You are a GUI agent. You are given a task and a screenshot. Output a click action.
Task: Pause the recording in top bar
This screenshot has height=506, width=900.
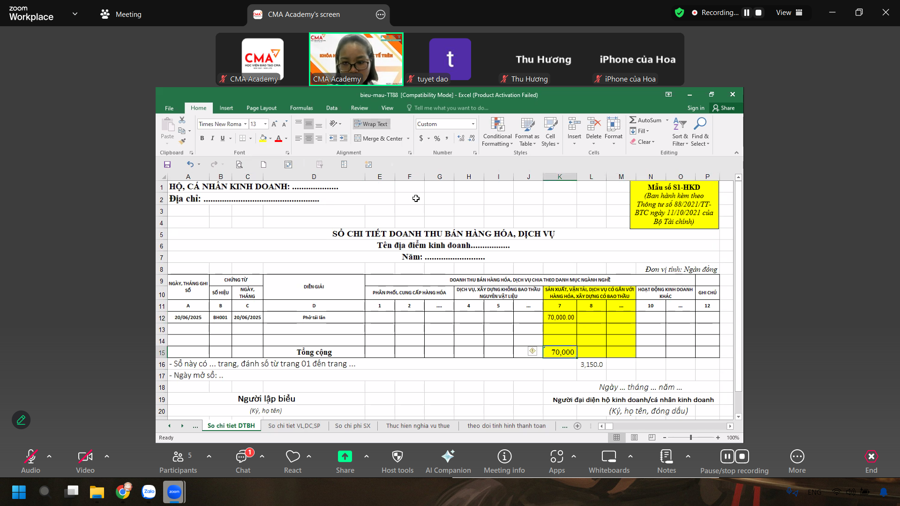point(747,13)
